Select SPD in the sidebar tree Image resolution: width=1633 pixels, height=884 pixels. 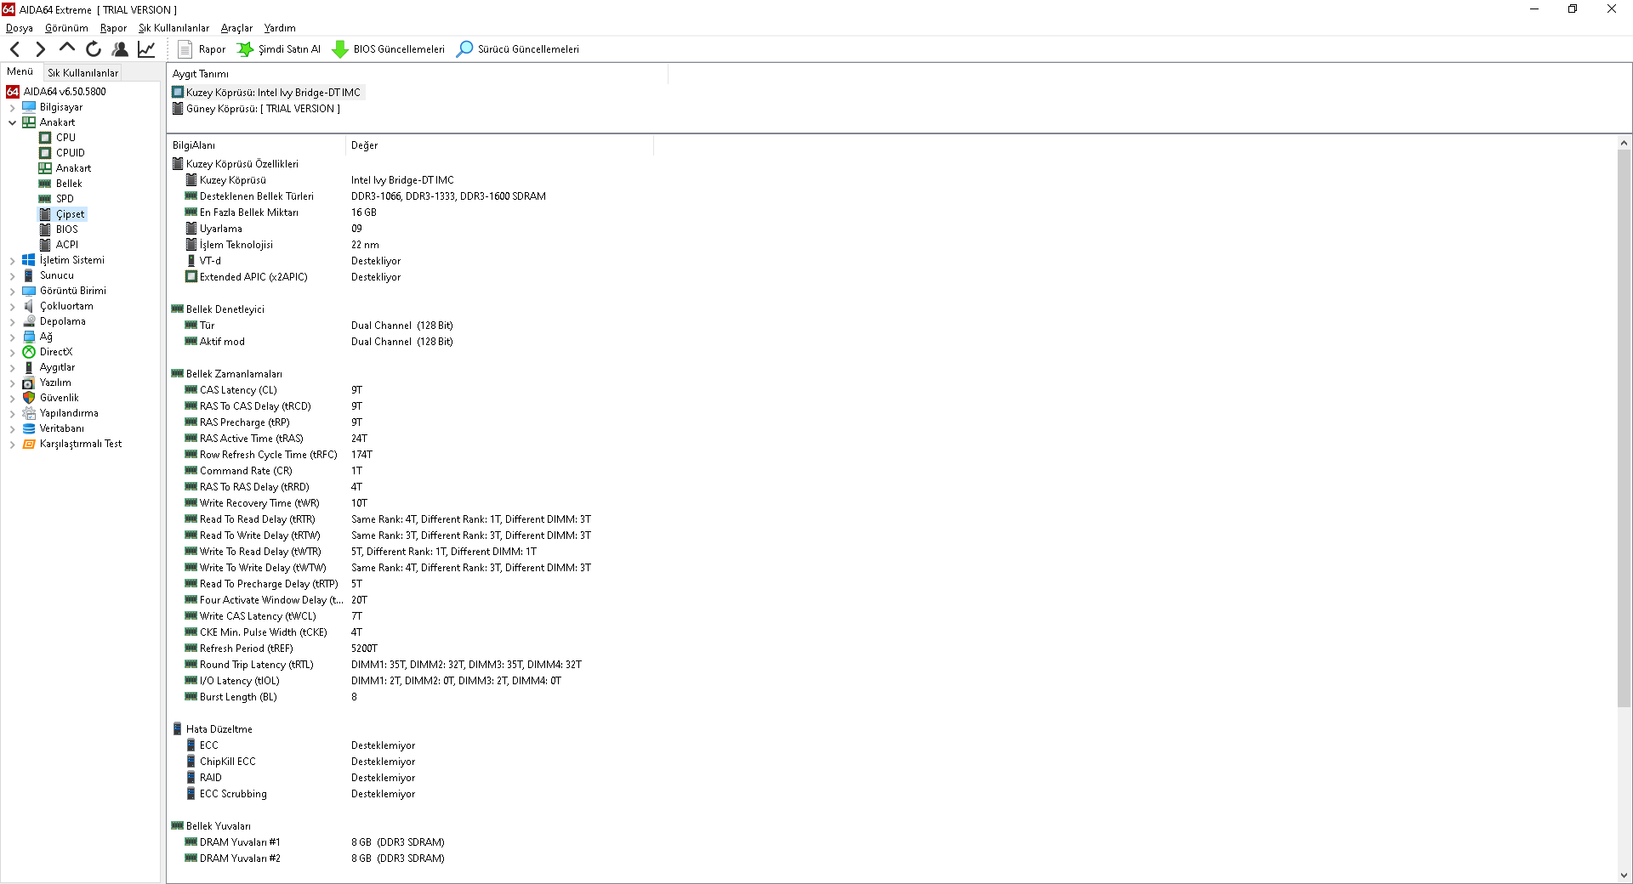point(65,199)
